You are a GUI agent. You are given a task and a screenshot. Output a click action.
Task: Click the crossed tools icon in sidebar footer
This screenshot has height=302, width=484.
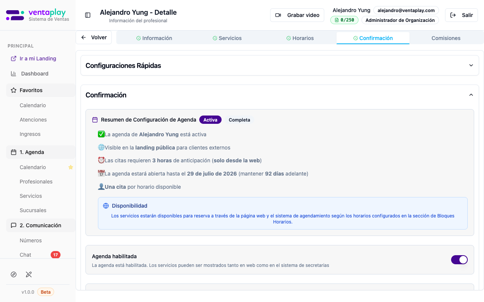pyautogui.click(x=29, y=274)
